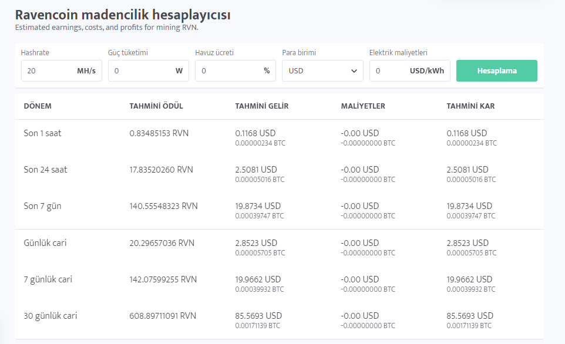Select the '7 günlük cari' row label

click(x=48, y=279)
